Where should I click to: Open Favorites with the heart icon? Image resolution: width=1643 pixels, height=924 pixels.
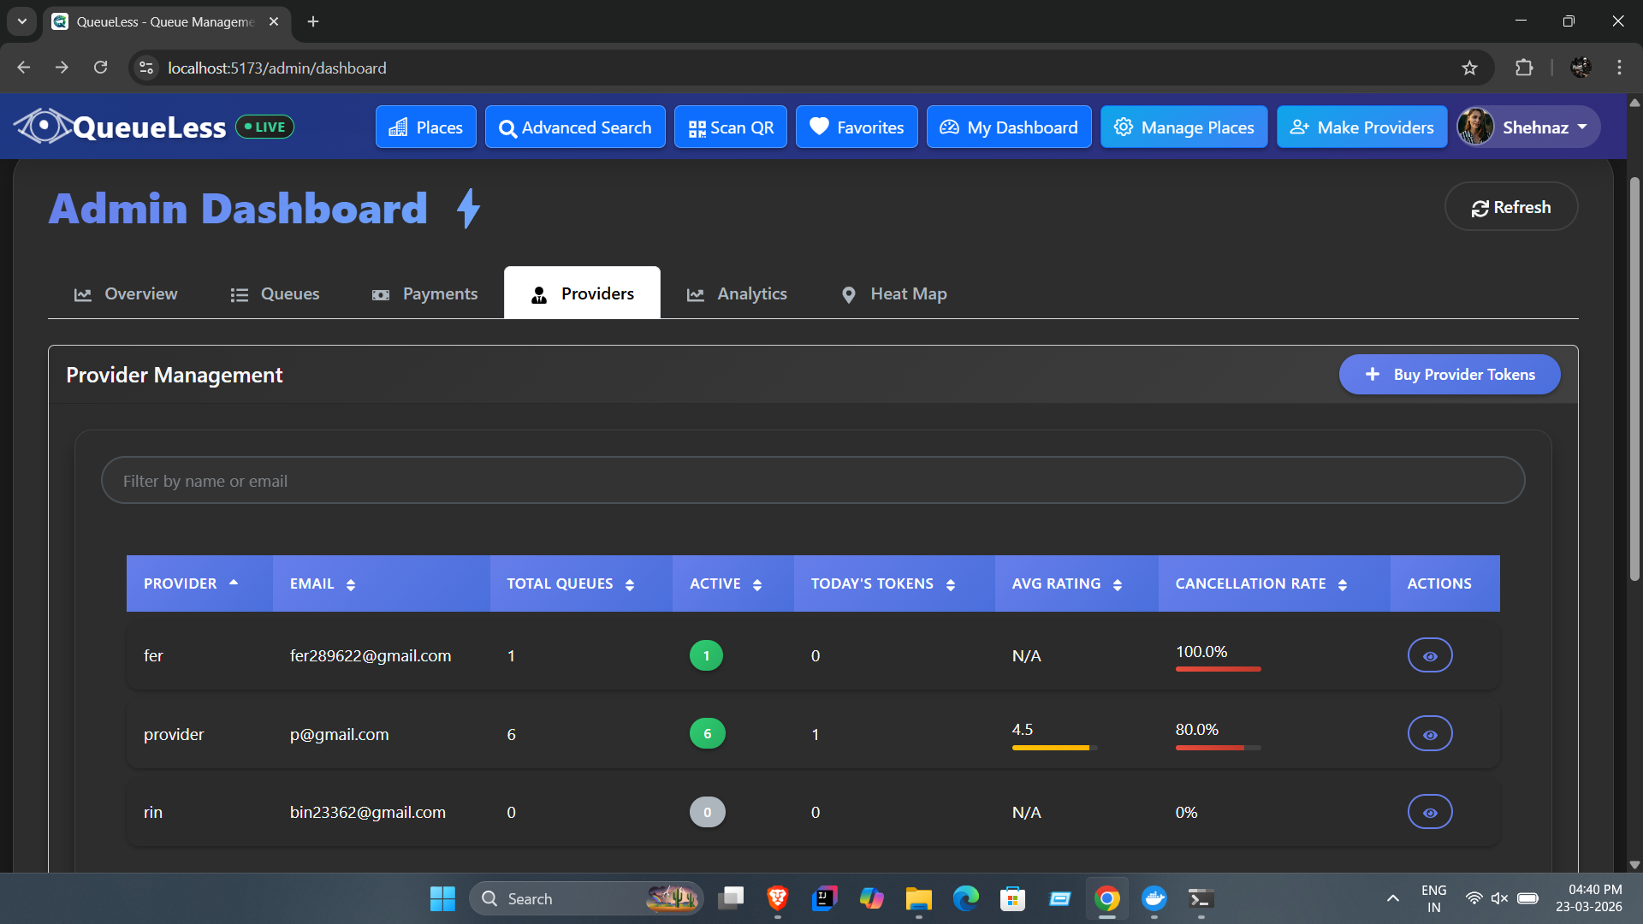click(x=857, y=127)
